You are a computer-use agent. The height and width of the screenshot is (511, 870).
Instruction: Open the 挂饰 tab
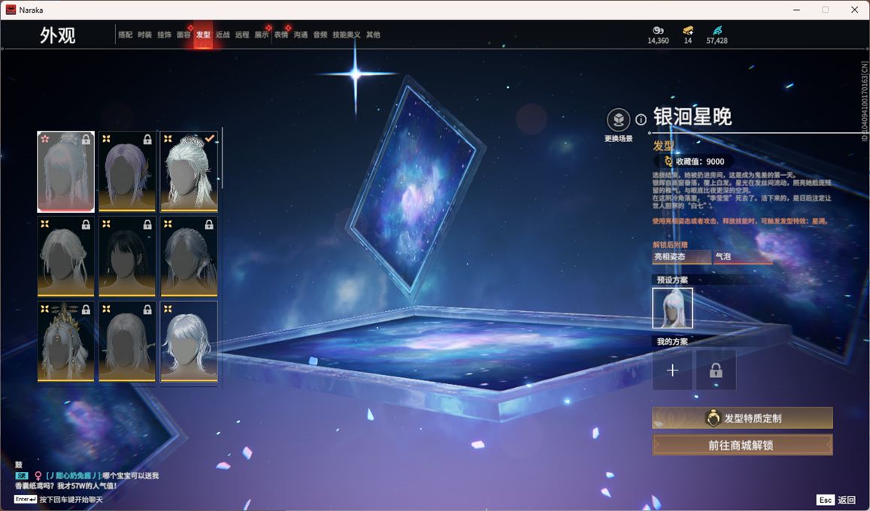tap(164, 35)
